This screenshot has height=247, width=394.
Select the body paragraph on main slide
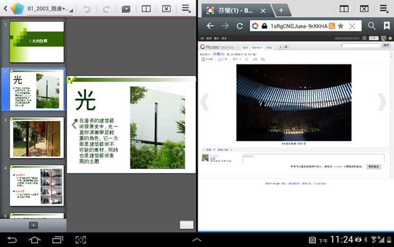point(98,141)
